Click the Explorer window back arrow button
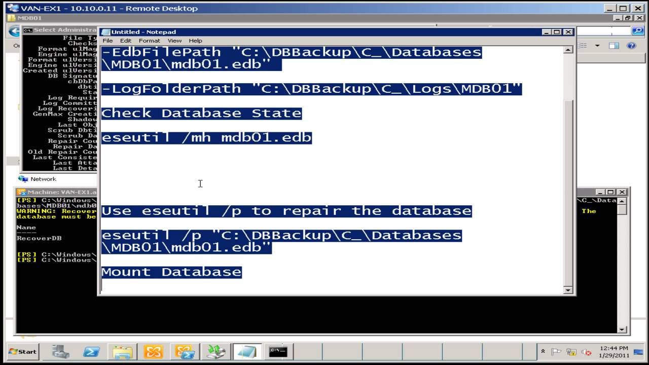Image resolution: width=649 pixels, height=365 pixels. pos(14,31)
